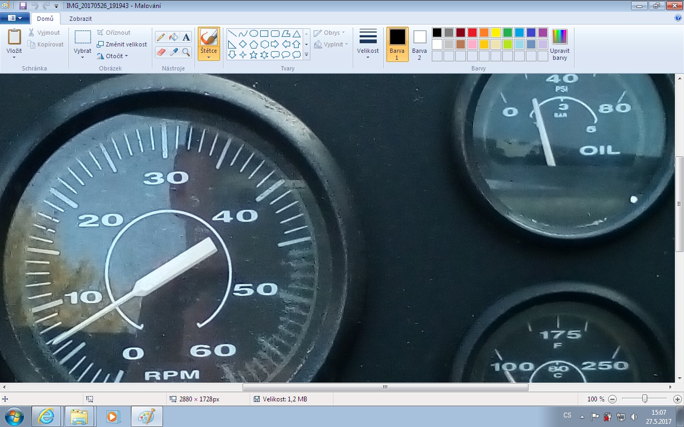The image size is (684, 427).
Task: Click Oříznout (crop)
Action: coord(114,33)
